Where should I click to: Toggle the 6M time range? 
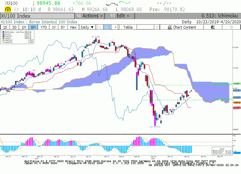[x=33, y=27]
